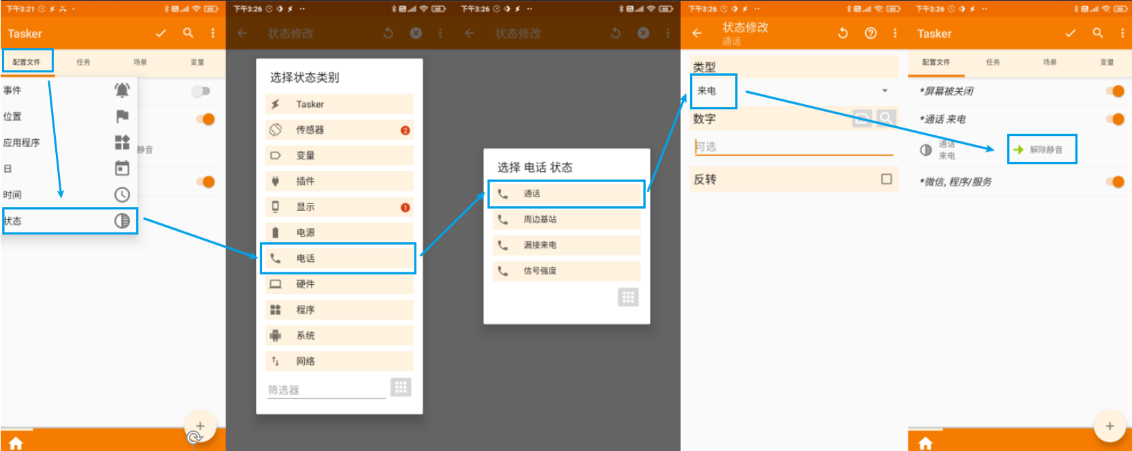Select 配置文件 tab on screen with popup menu
This screenshot has height=451, width=1132.
(27, 61)
